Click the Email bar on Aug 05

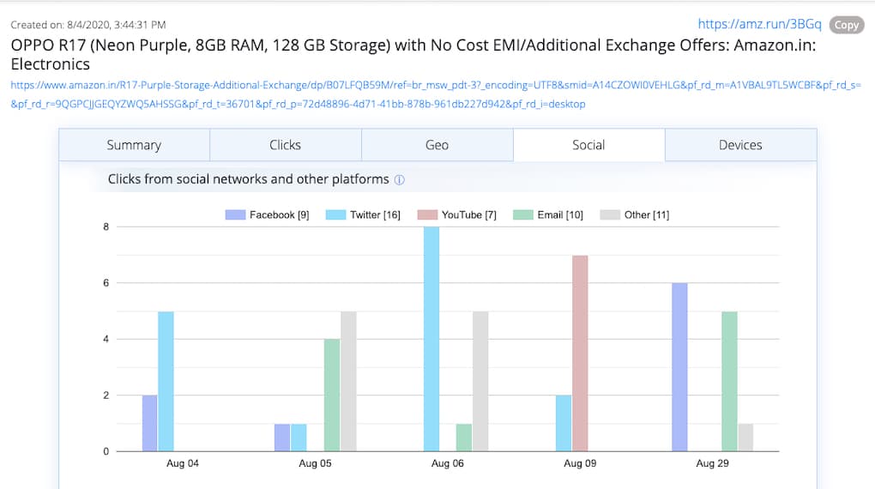pyautogui.click(x=332, y=395)
